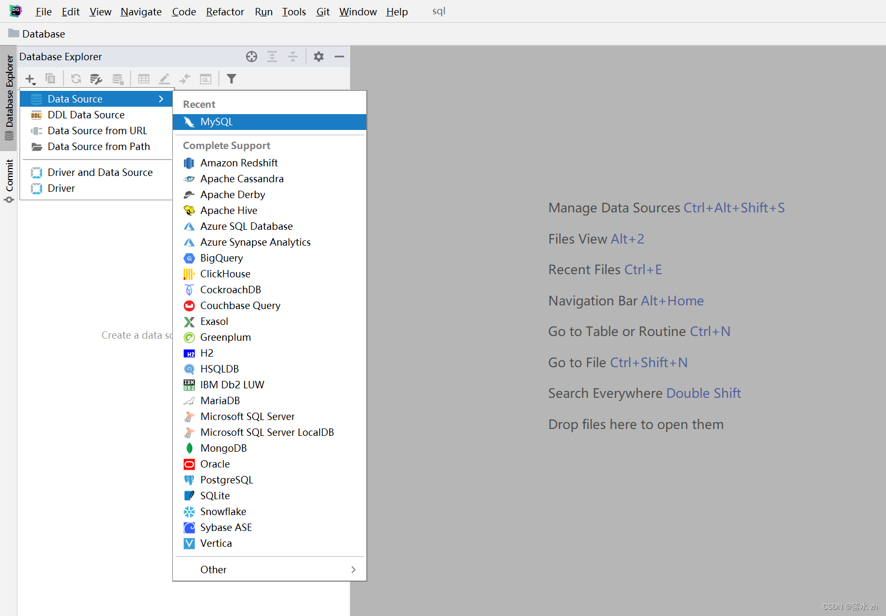Click the Filter funnel icon
The image size is (886, 616).
click(232, 79)
